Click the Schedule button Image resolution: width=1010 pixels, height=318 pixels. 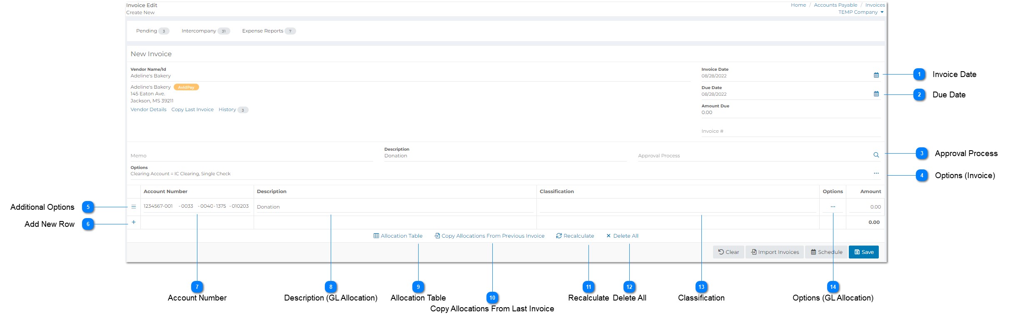coord(826,252)
